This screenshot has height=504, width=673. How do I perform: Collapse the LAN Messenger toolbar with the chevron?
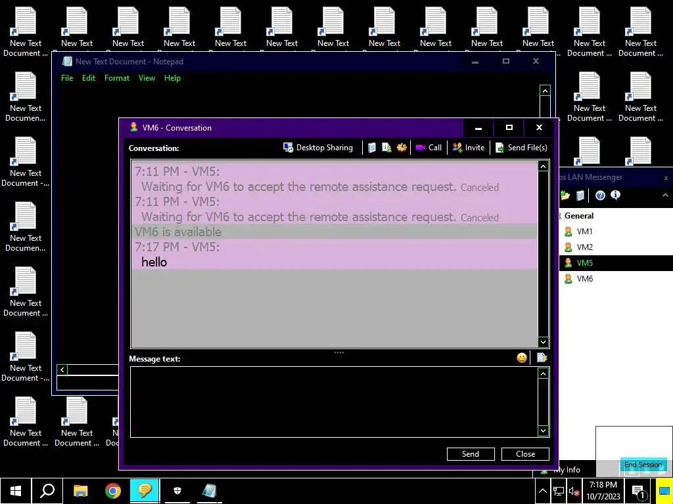click(665, 196)
